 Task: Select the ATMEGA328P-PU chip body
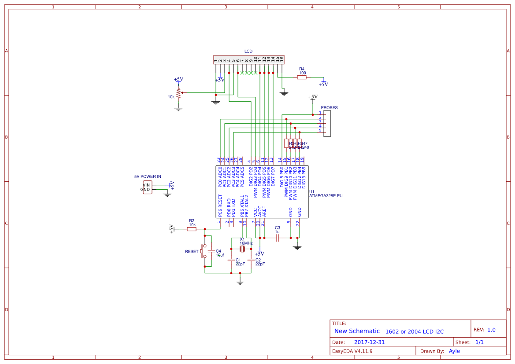(262, 191)
